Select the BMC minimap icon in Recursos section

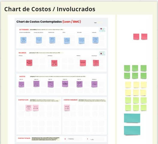102,53
